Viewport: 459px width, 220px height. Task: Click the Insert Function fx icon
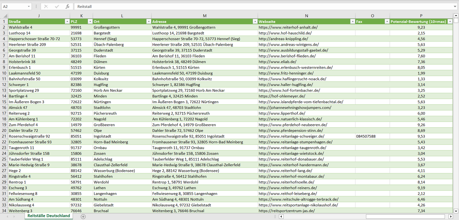click(x=67, y=6)
